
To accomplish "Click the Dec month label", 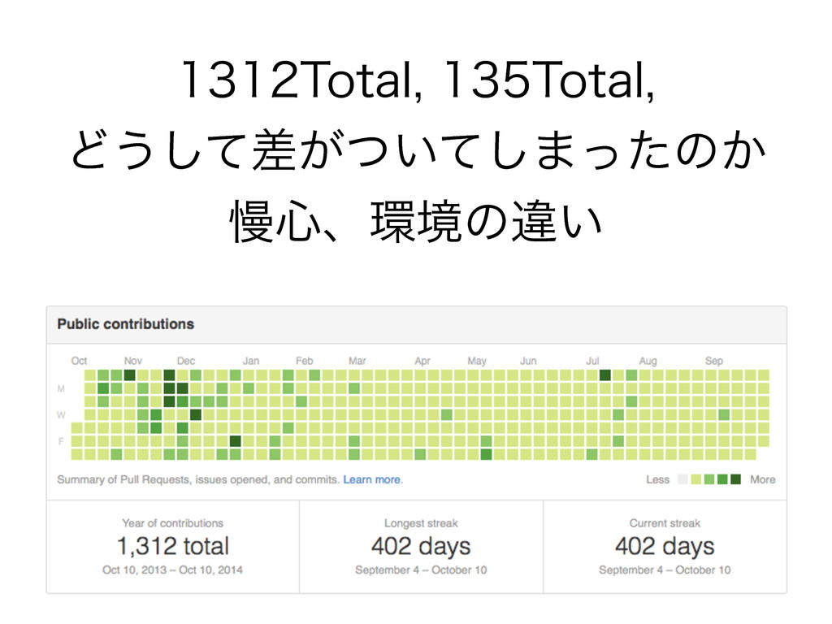I will click(186, 361).
